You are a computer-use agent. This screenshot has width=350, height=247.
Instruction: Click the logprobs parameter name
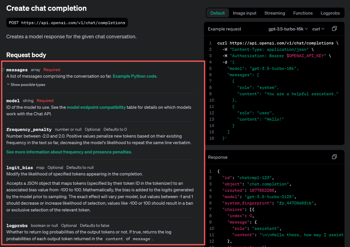pos(17,226)
